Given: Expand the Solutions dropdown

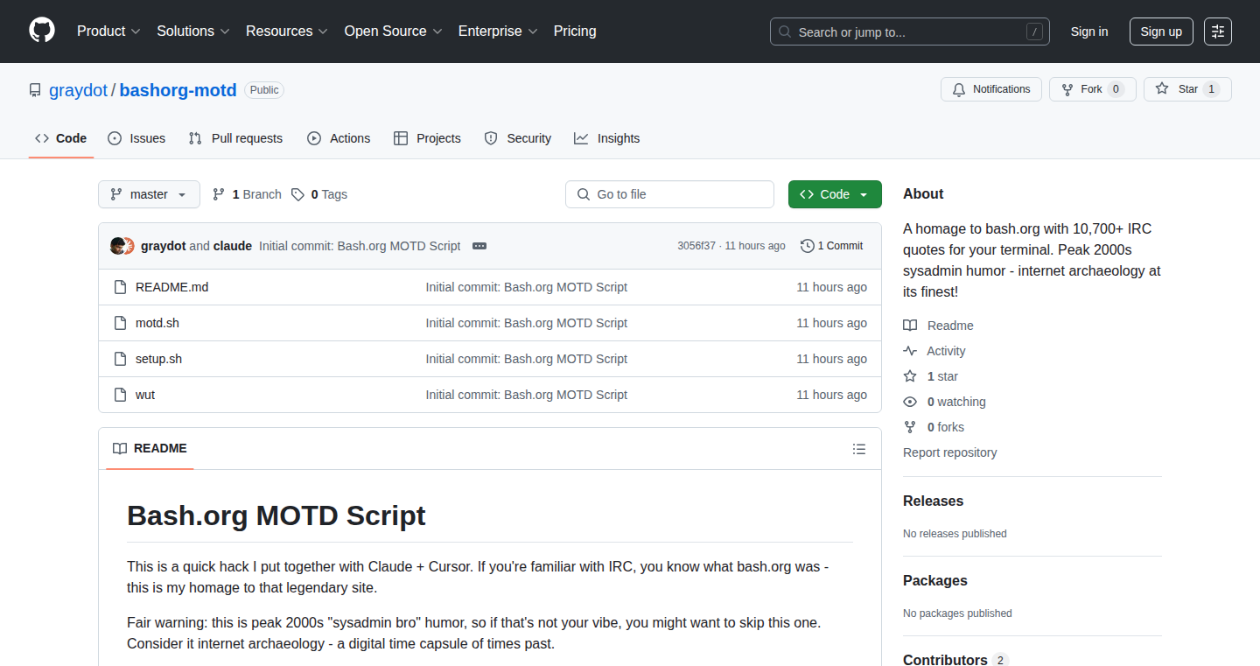Looking at the screenshot, I should pos(193,31).
